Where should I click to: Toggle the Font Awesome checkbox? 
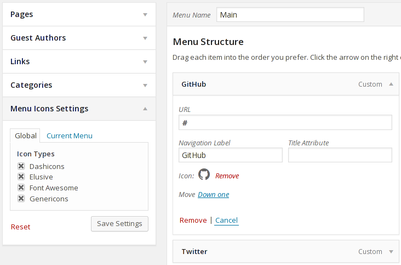(x=21, y=188)
